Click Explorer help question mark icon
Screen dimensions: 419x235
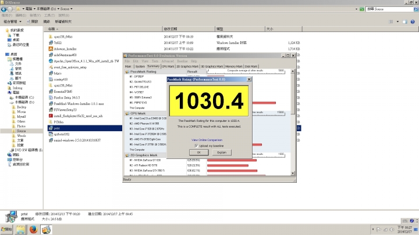point(413,22)
